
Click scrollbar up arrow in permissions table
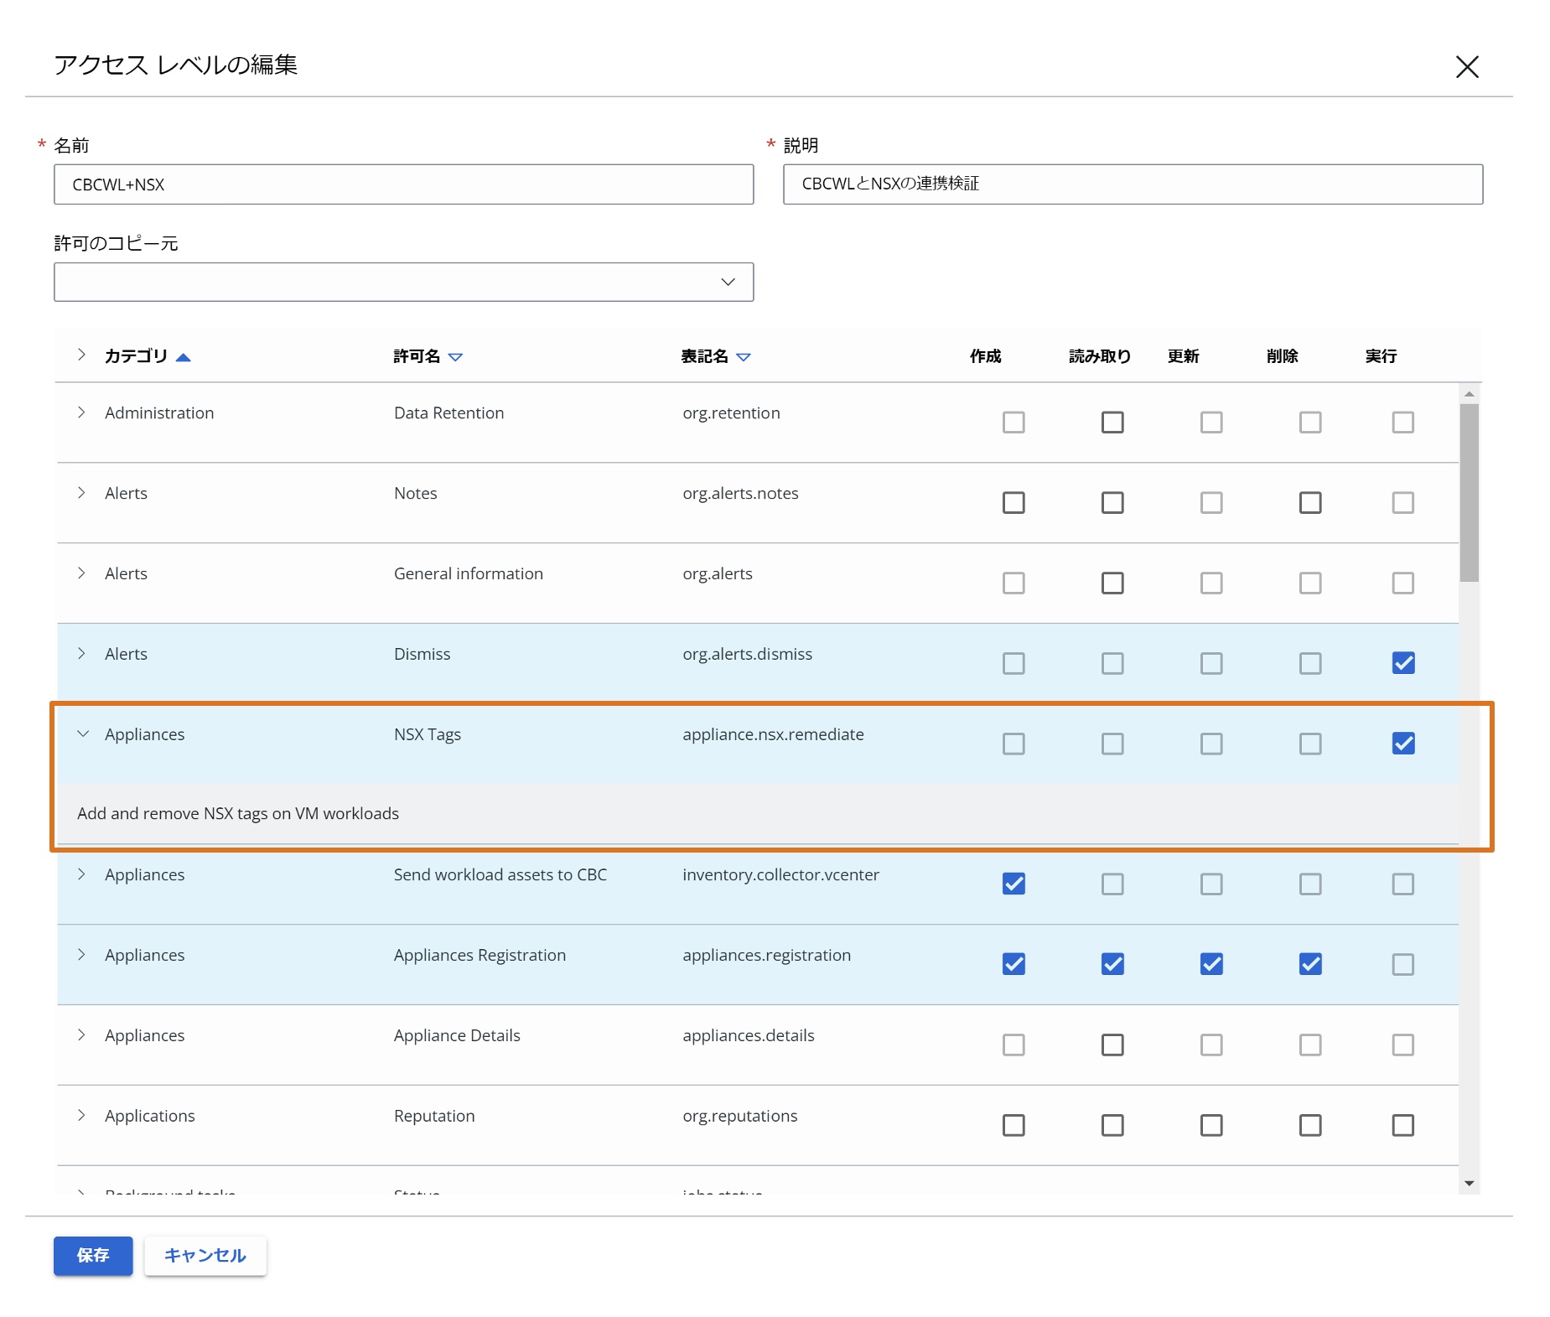pos(1469,394)
